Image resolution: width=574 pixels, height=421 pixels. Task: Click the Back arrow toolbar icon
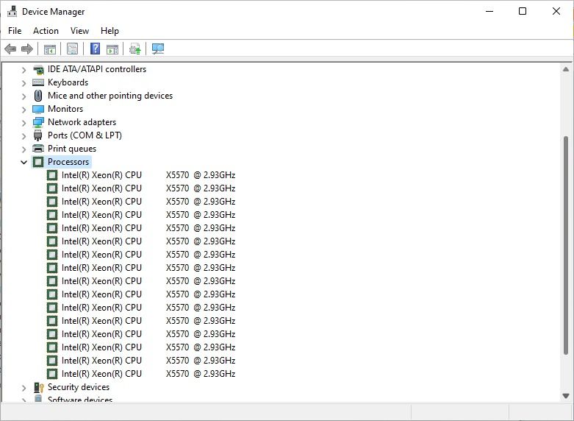pos(10,49)
